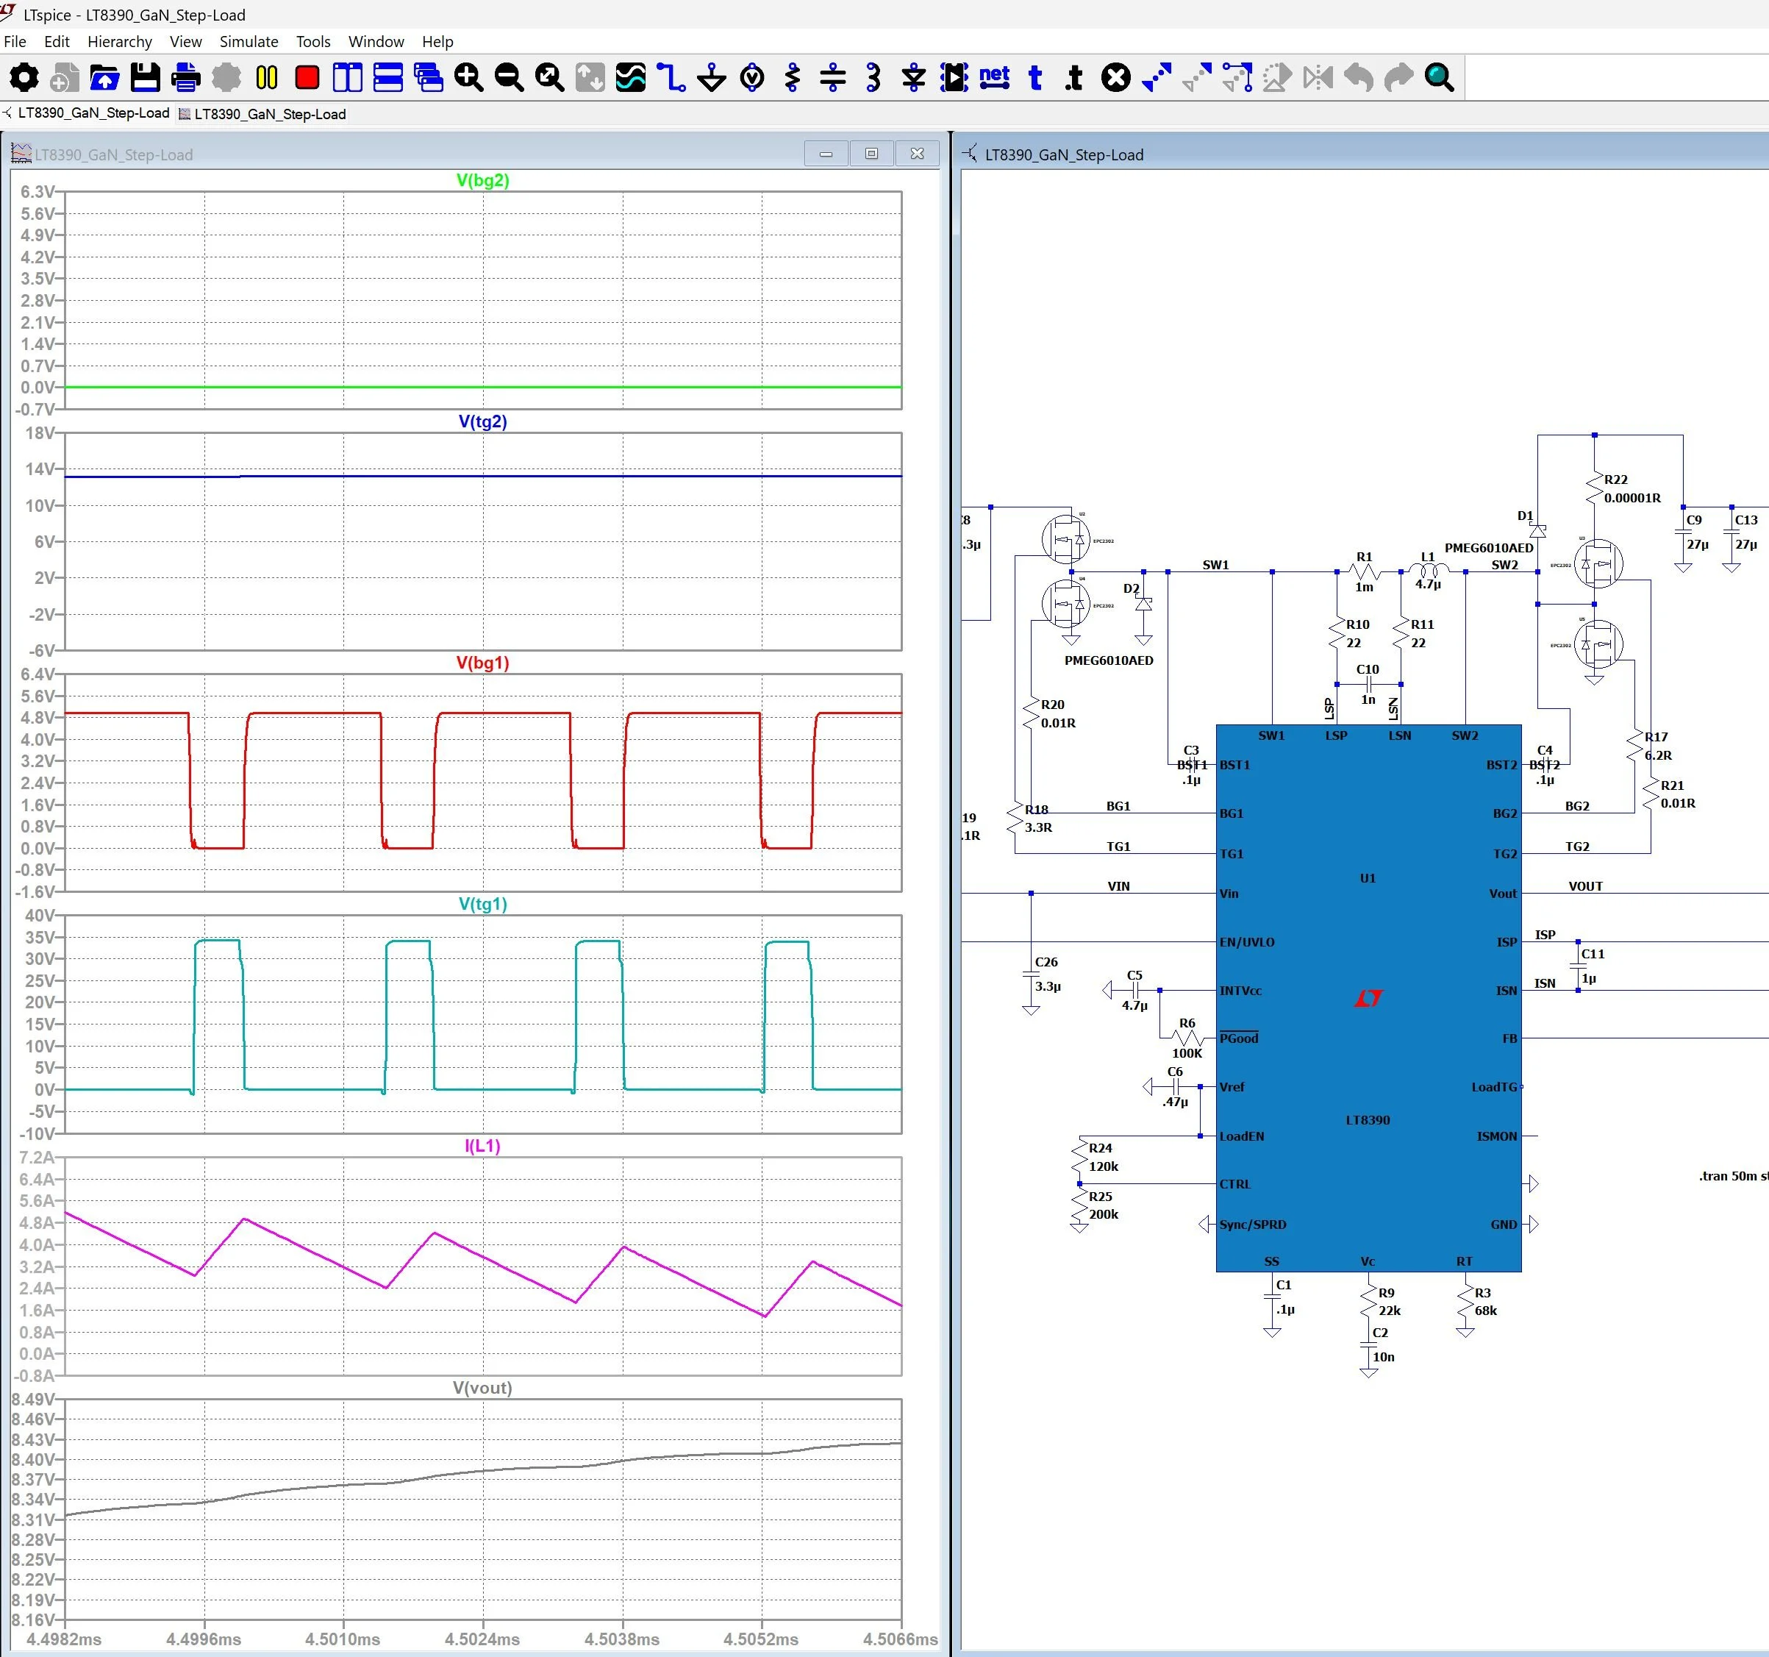The width and height of the screenshot is (1769, 1657).
Task: Zoom to fit the full schematic
Action: (550, 78)
